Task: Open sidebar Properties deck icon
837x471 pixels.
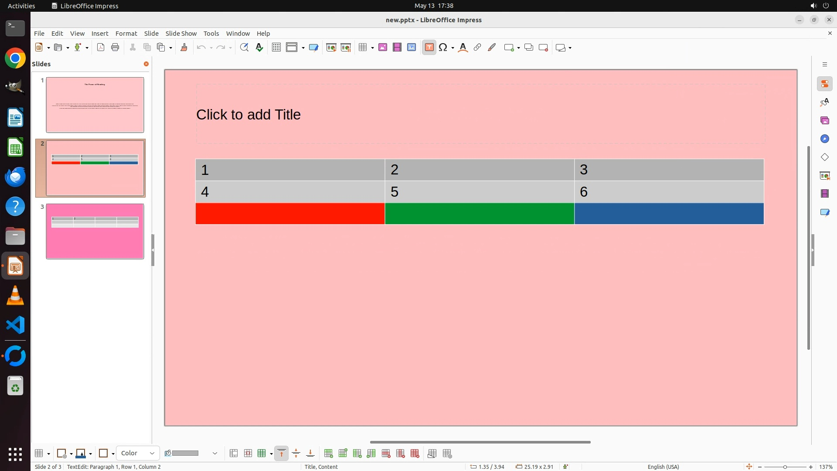Action: tap(824, 84)
